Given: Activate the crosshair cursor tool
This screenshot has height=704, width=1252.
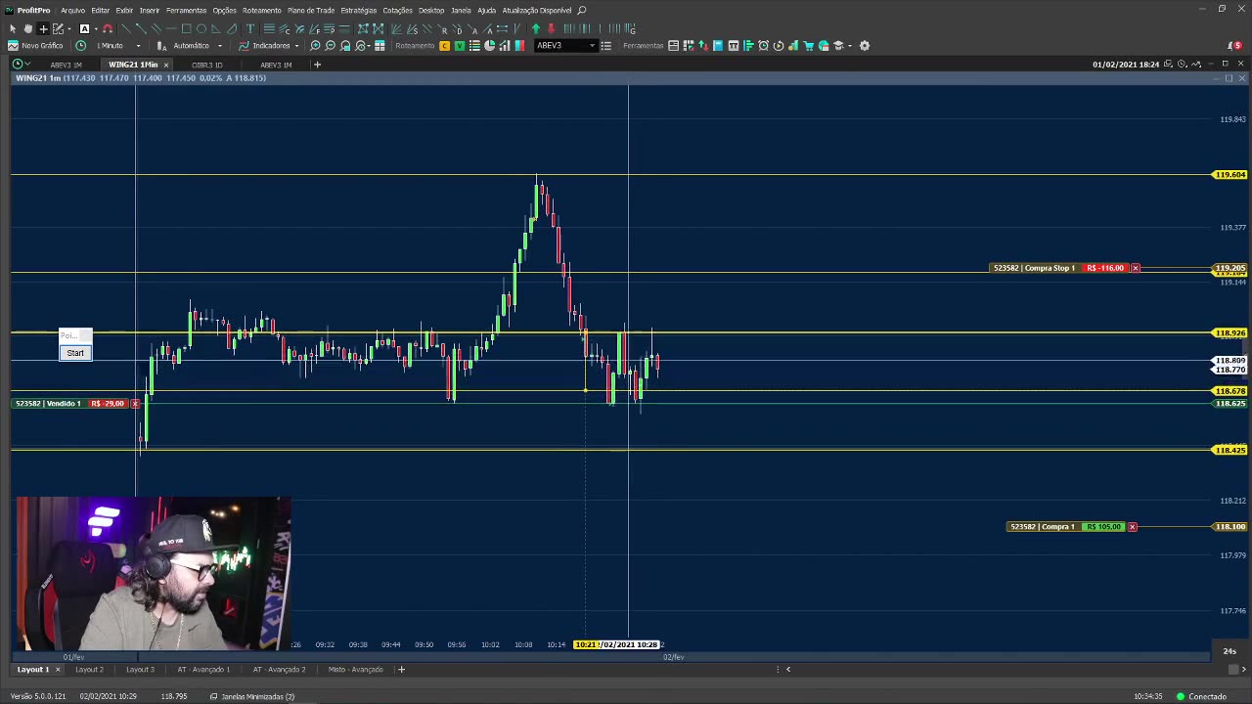Looking at the screenshot, I should [x=43, y=28].
